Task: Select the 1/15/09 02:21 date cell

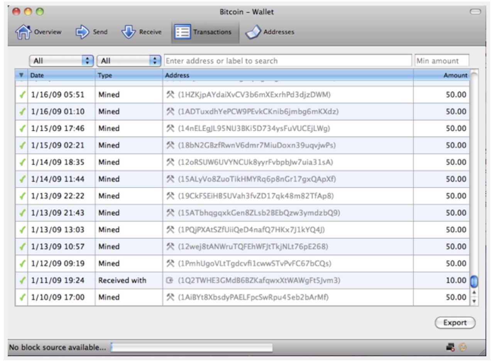Action: pos(61,145)
